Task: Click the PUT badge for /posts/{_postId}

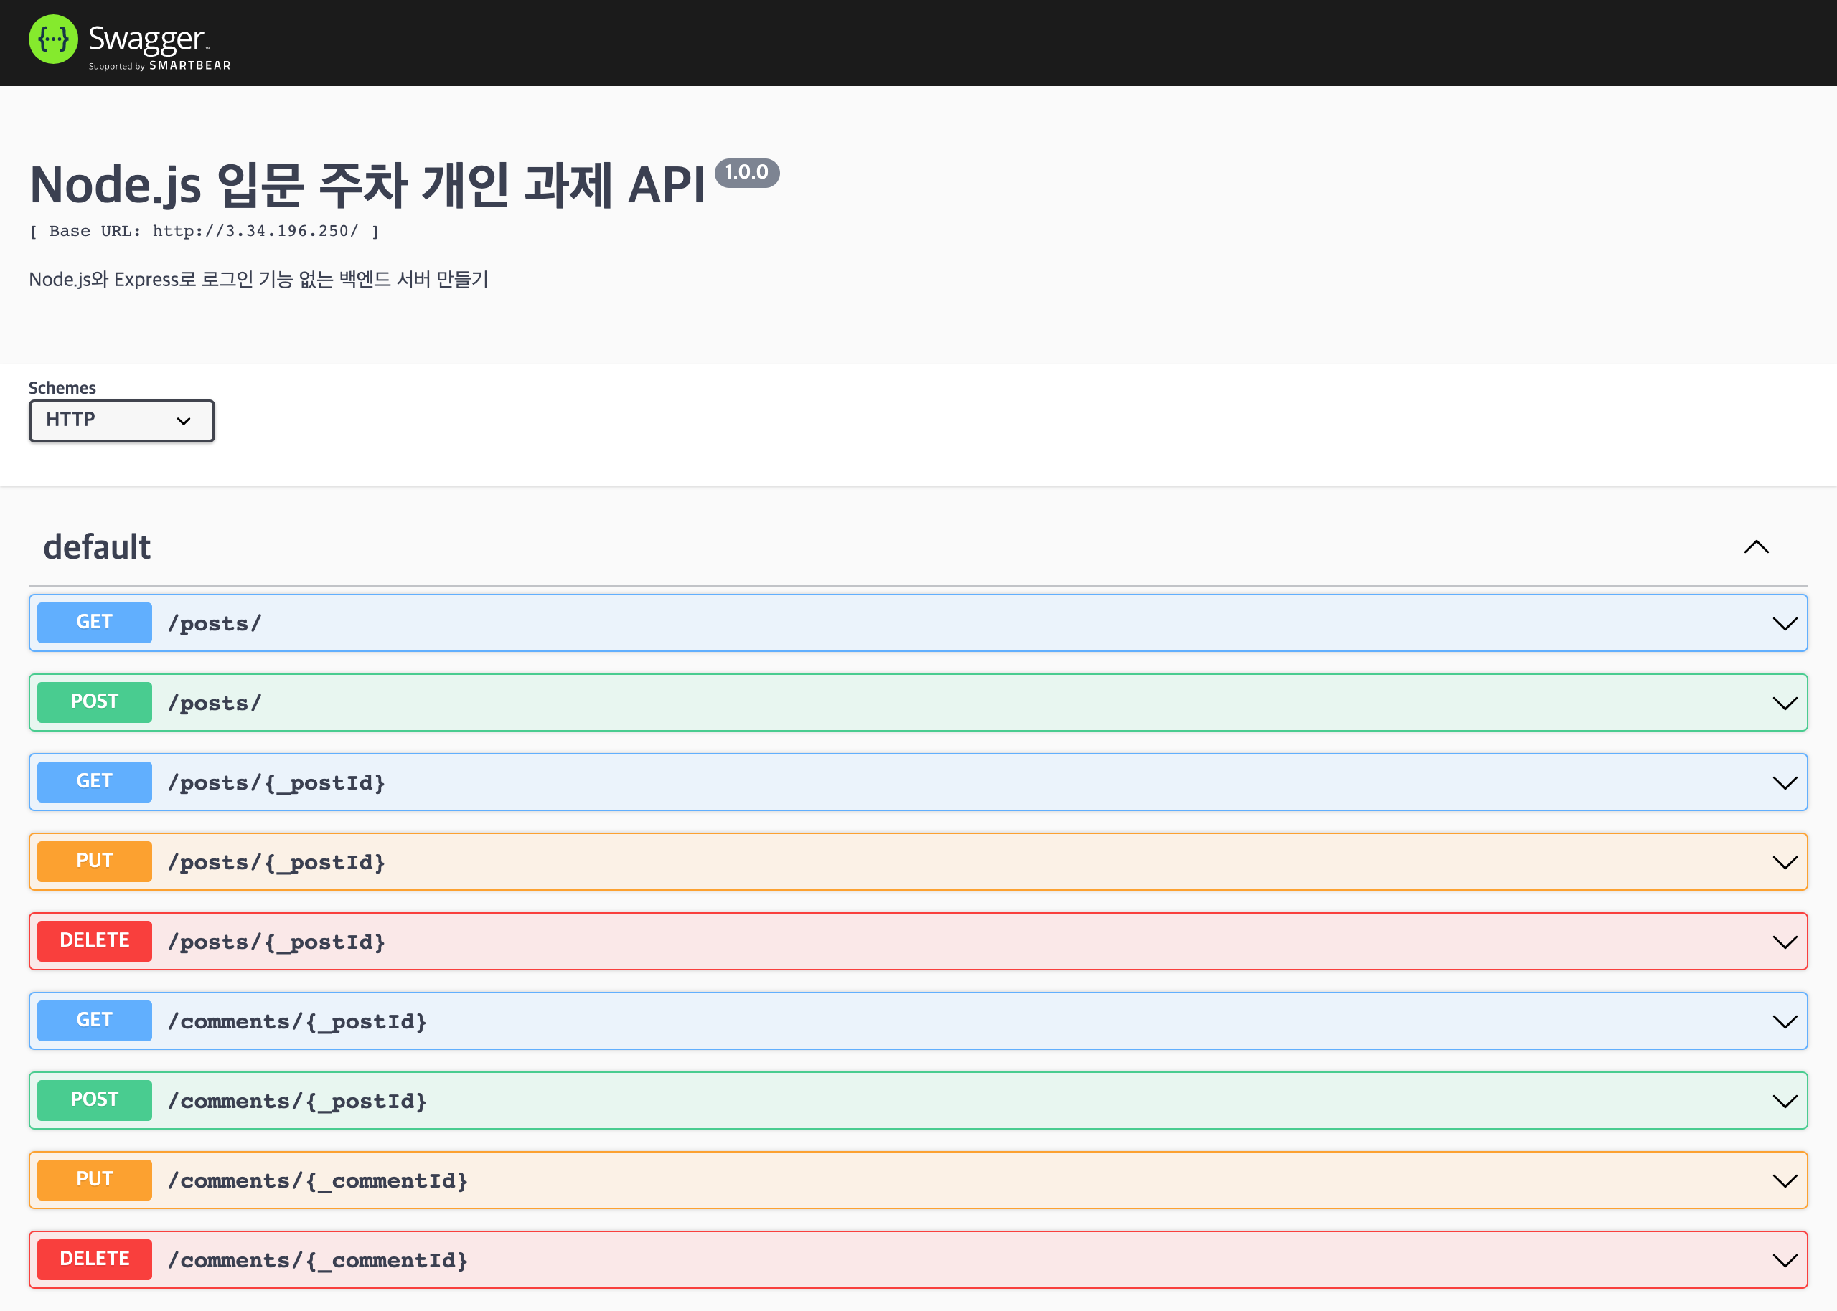Action: [x=95, y=861]
